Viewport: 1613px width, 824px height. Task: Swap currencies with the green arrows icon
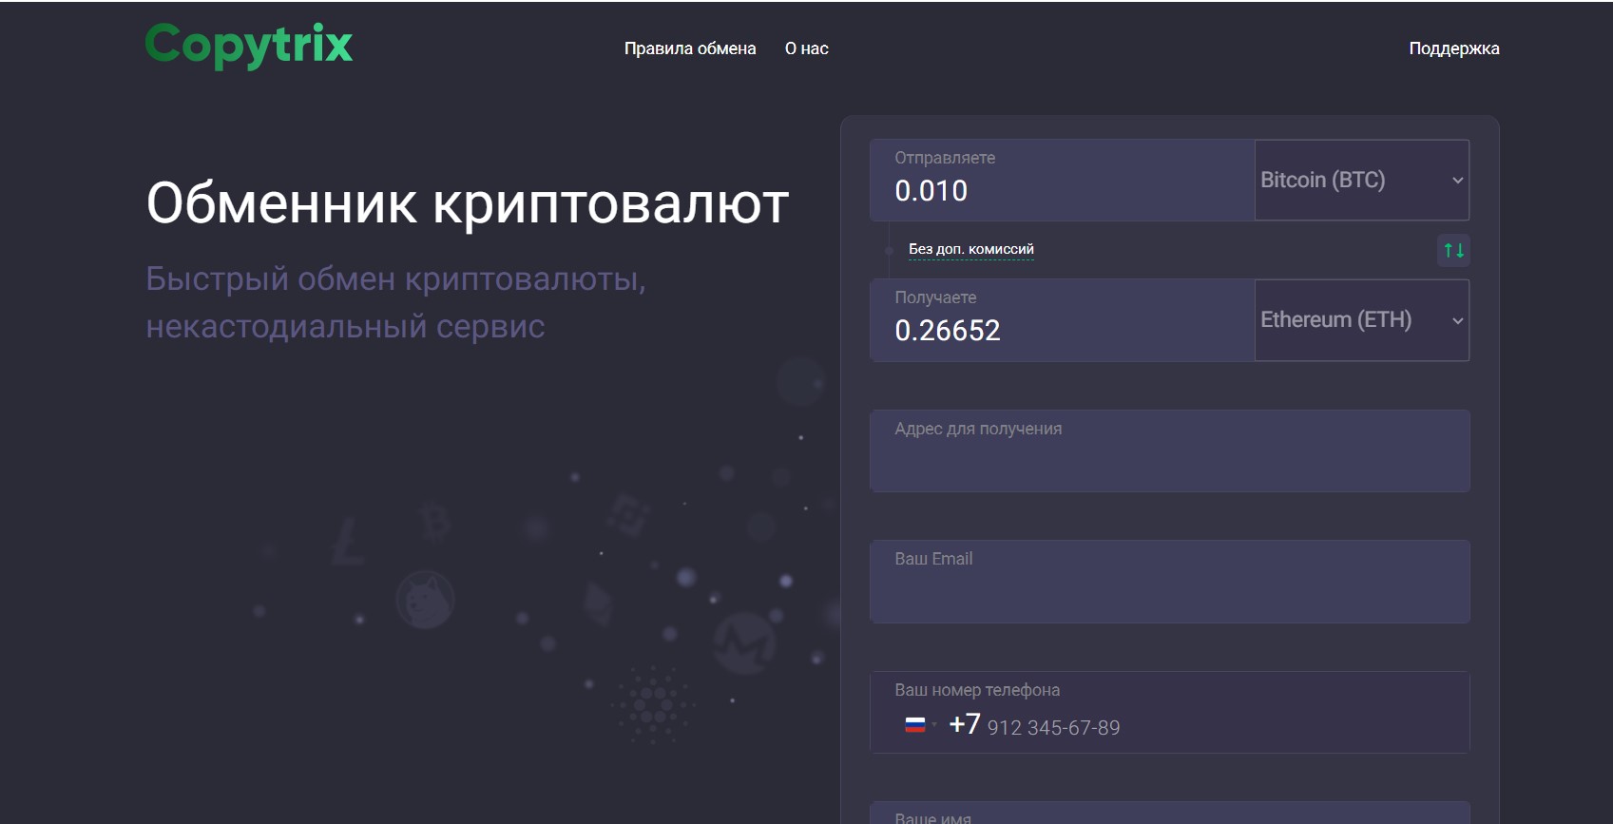(1453, 250)
